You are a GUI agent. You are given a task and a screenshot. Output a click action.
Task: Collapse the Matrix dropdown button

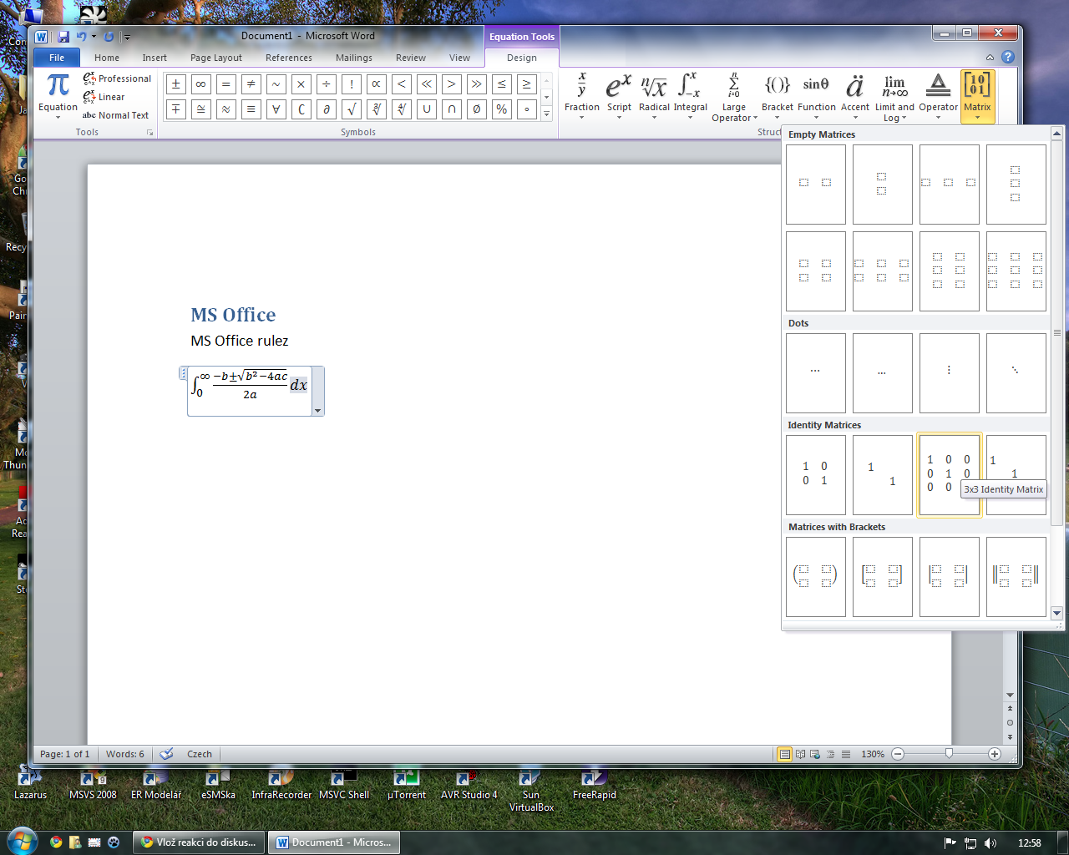point(977,97)
